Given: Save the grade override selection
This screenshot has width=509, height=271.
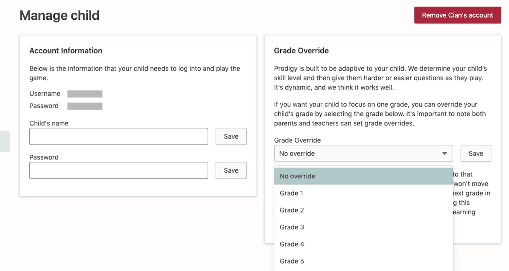Looking at the screenshot, I should [x=476, y=153].
